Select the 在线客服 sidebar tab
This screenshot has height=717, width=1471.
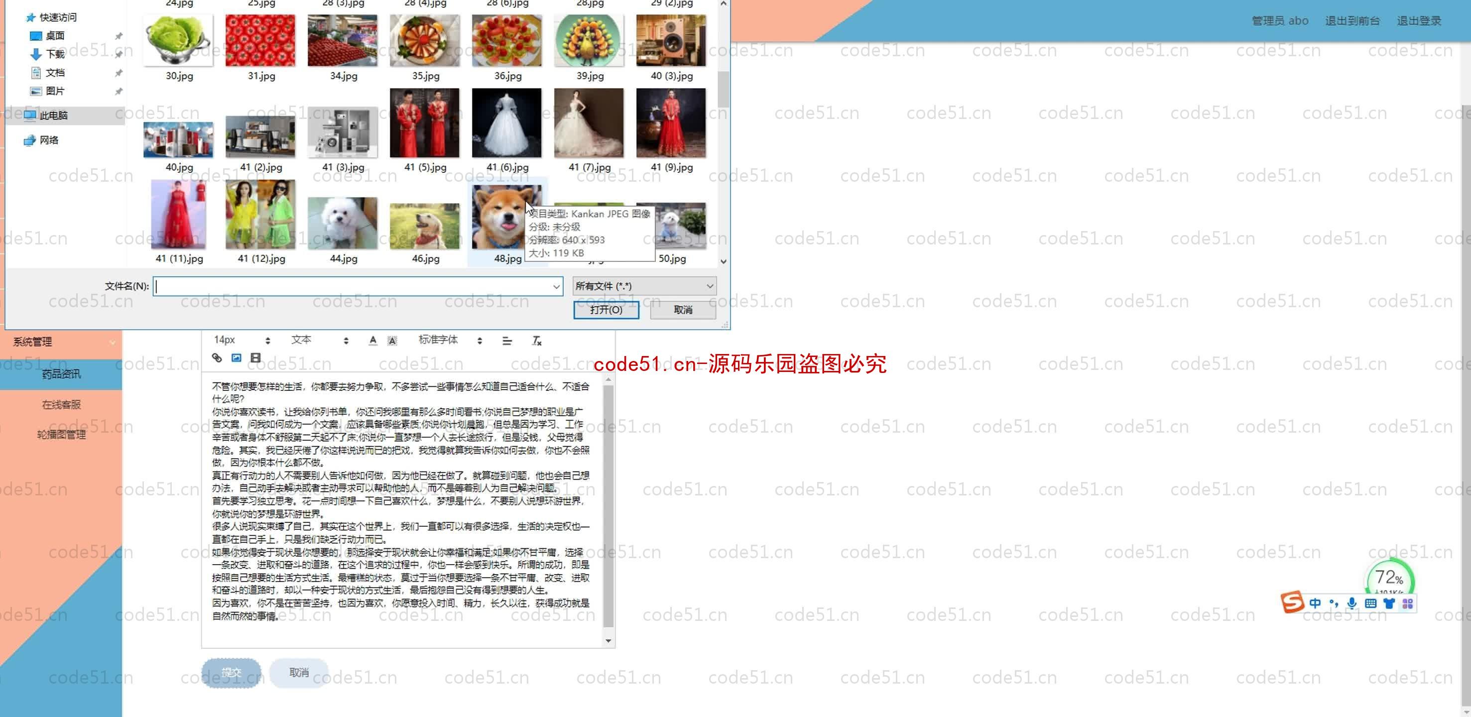tap(61, 403)
